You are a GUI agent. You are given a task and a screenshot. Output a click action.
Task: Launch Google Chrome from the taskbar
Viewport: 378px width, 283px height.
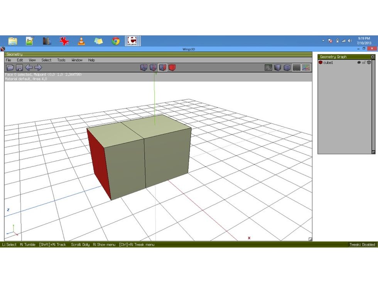click(x=115, y=40)
